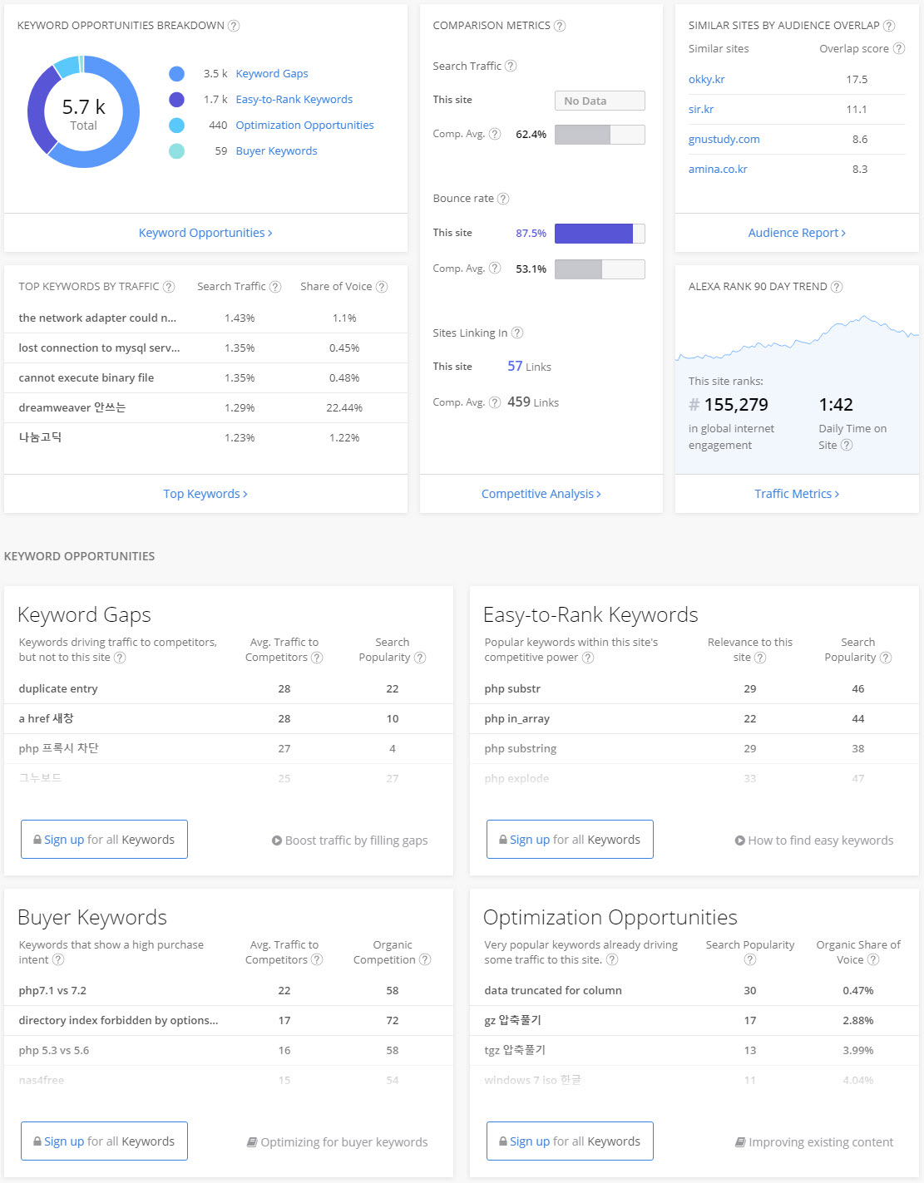Click help icon beside Sites Linking In
The width and height of the screenshot is (924, 1183).
tap(517, 333)
